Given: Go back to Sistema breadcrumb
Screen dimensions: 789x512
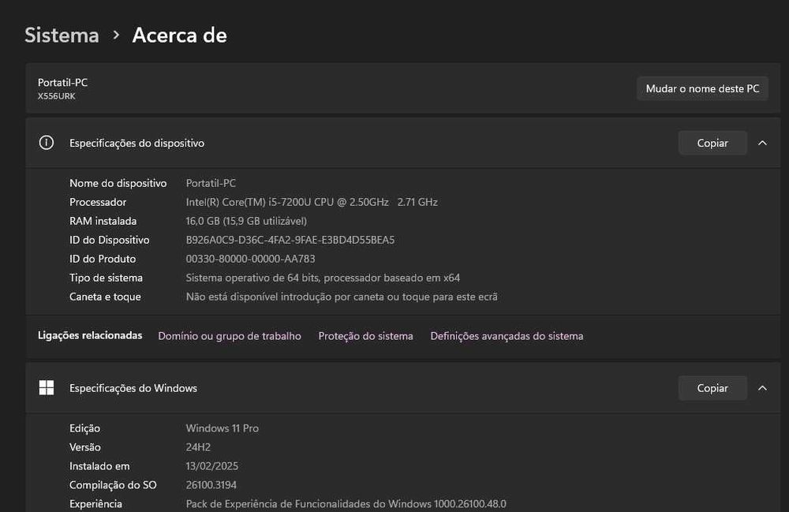Looking at the screenshot, I should click(62, 36).
